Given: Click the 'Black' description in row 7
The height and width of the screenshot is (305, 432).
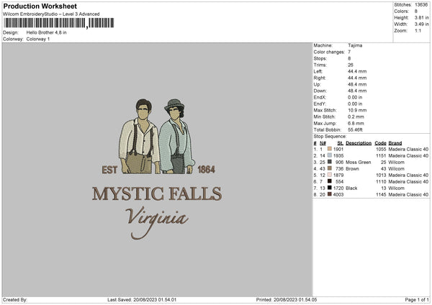Looking at the screenshot, I should coord(351,188).
